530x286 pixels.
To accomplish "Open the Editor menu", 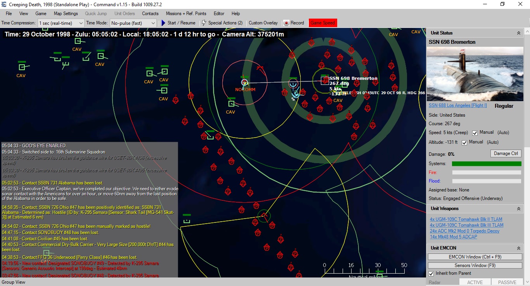I will click(219, 14).
